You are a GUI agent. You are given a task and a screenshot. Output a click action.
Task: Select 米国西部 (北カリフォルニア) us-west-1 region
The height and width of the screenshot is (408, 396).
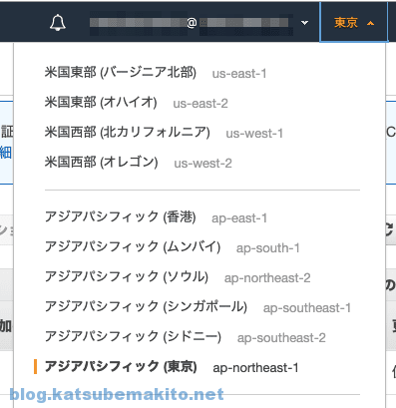(164, 133)
